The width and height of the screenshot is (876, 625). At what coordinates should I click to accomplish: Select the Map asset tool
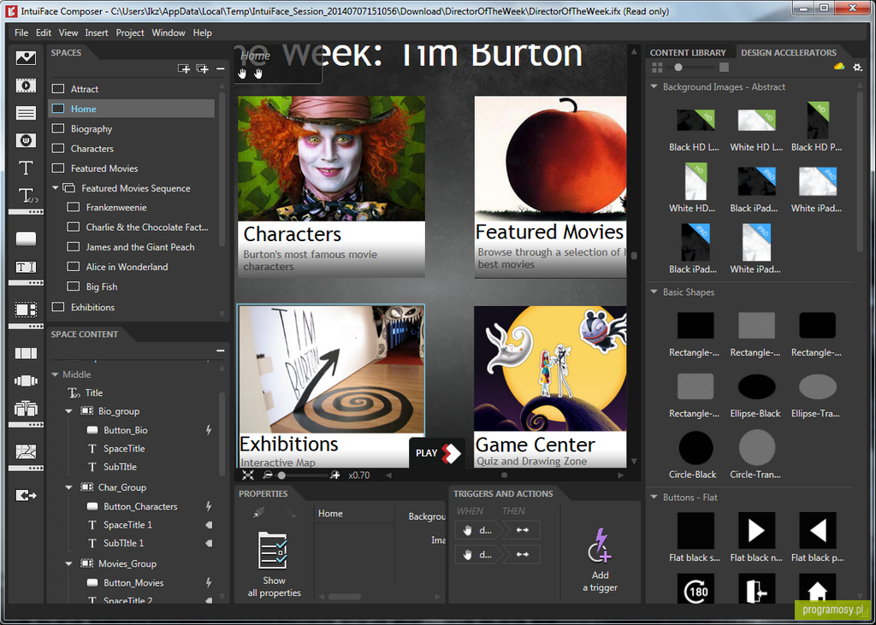[26, 451]
